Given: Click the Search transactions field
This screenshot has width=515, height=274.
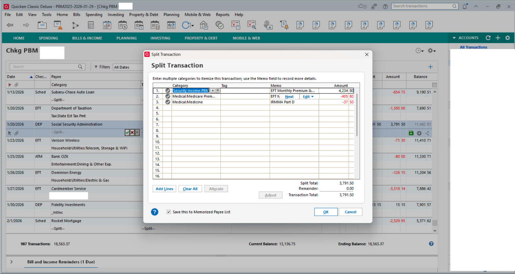Looking at the screenshot, I should point(425,6).
